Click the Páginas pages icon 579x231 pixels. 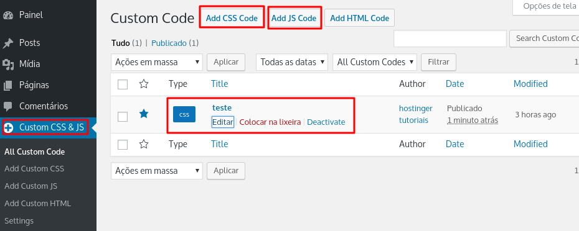7,86
